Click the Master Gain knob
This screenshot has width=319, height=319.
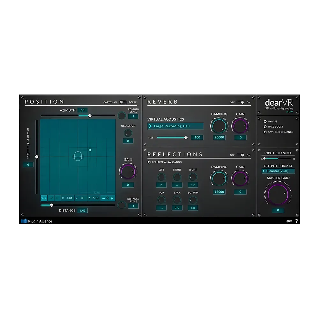[278, 194]
